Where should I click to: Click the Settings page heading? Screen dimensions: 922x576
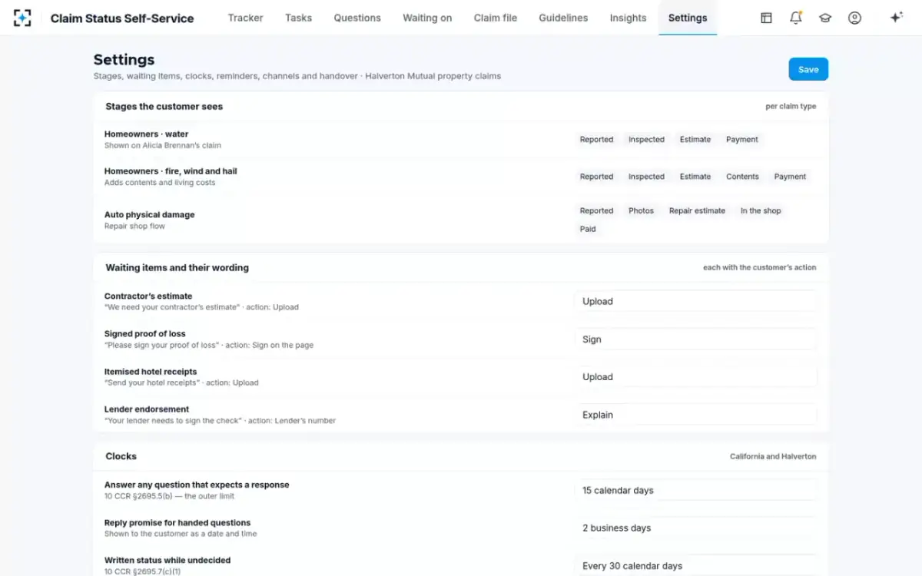[x=124, y=60]
